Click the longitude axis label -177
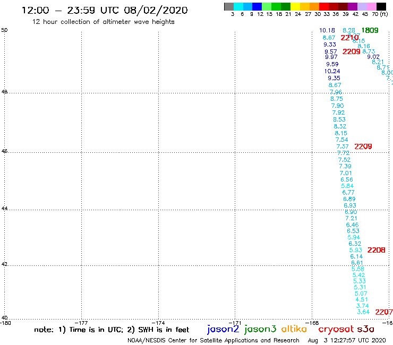This screenshot has width=393, height=345. [x=81, y=323]
